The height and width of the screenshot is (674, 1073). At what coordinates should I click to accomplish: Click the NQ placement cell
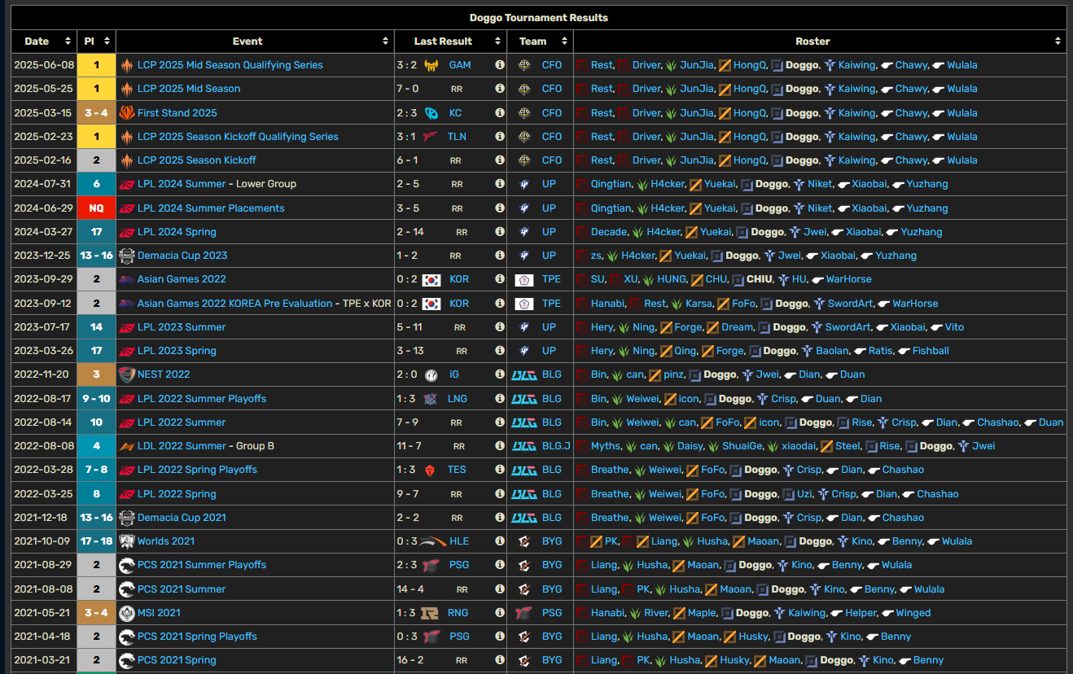(96, 208)
